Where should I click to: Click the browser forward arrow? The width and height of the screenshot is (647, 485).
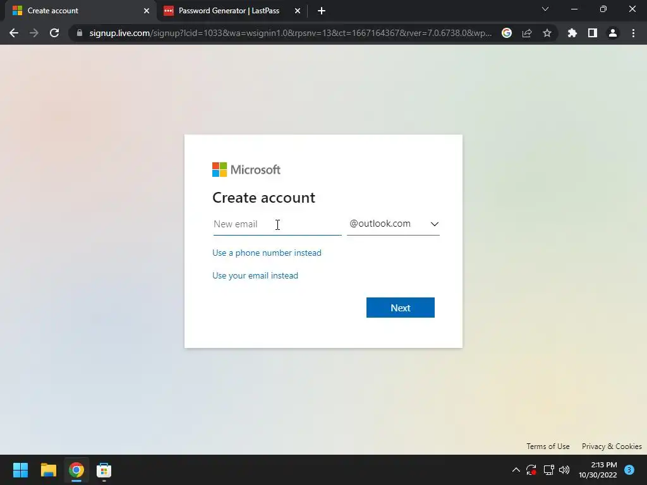[x=34, y=33]
